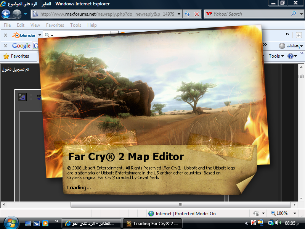Expand the zoom level dropdown arrow
Viewport: 305px width, 229px height.
(295, 213)
